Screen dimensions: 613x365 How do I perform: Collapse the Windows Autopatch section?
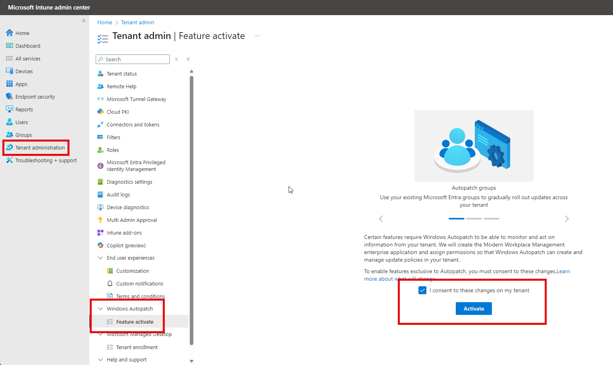click(x=100, y=309)
